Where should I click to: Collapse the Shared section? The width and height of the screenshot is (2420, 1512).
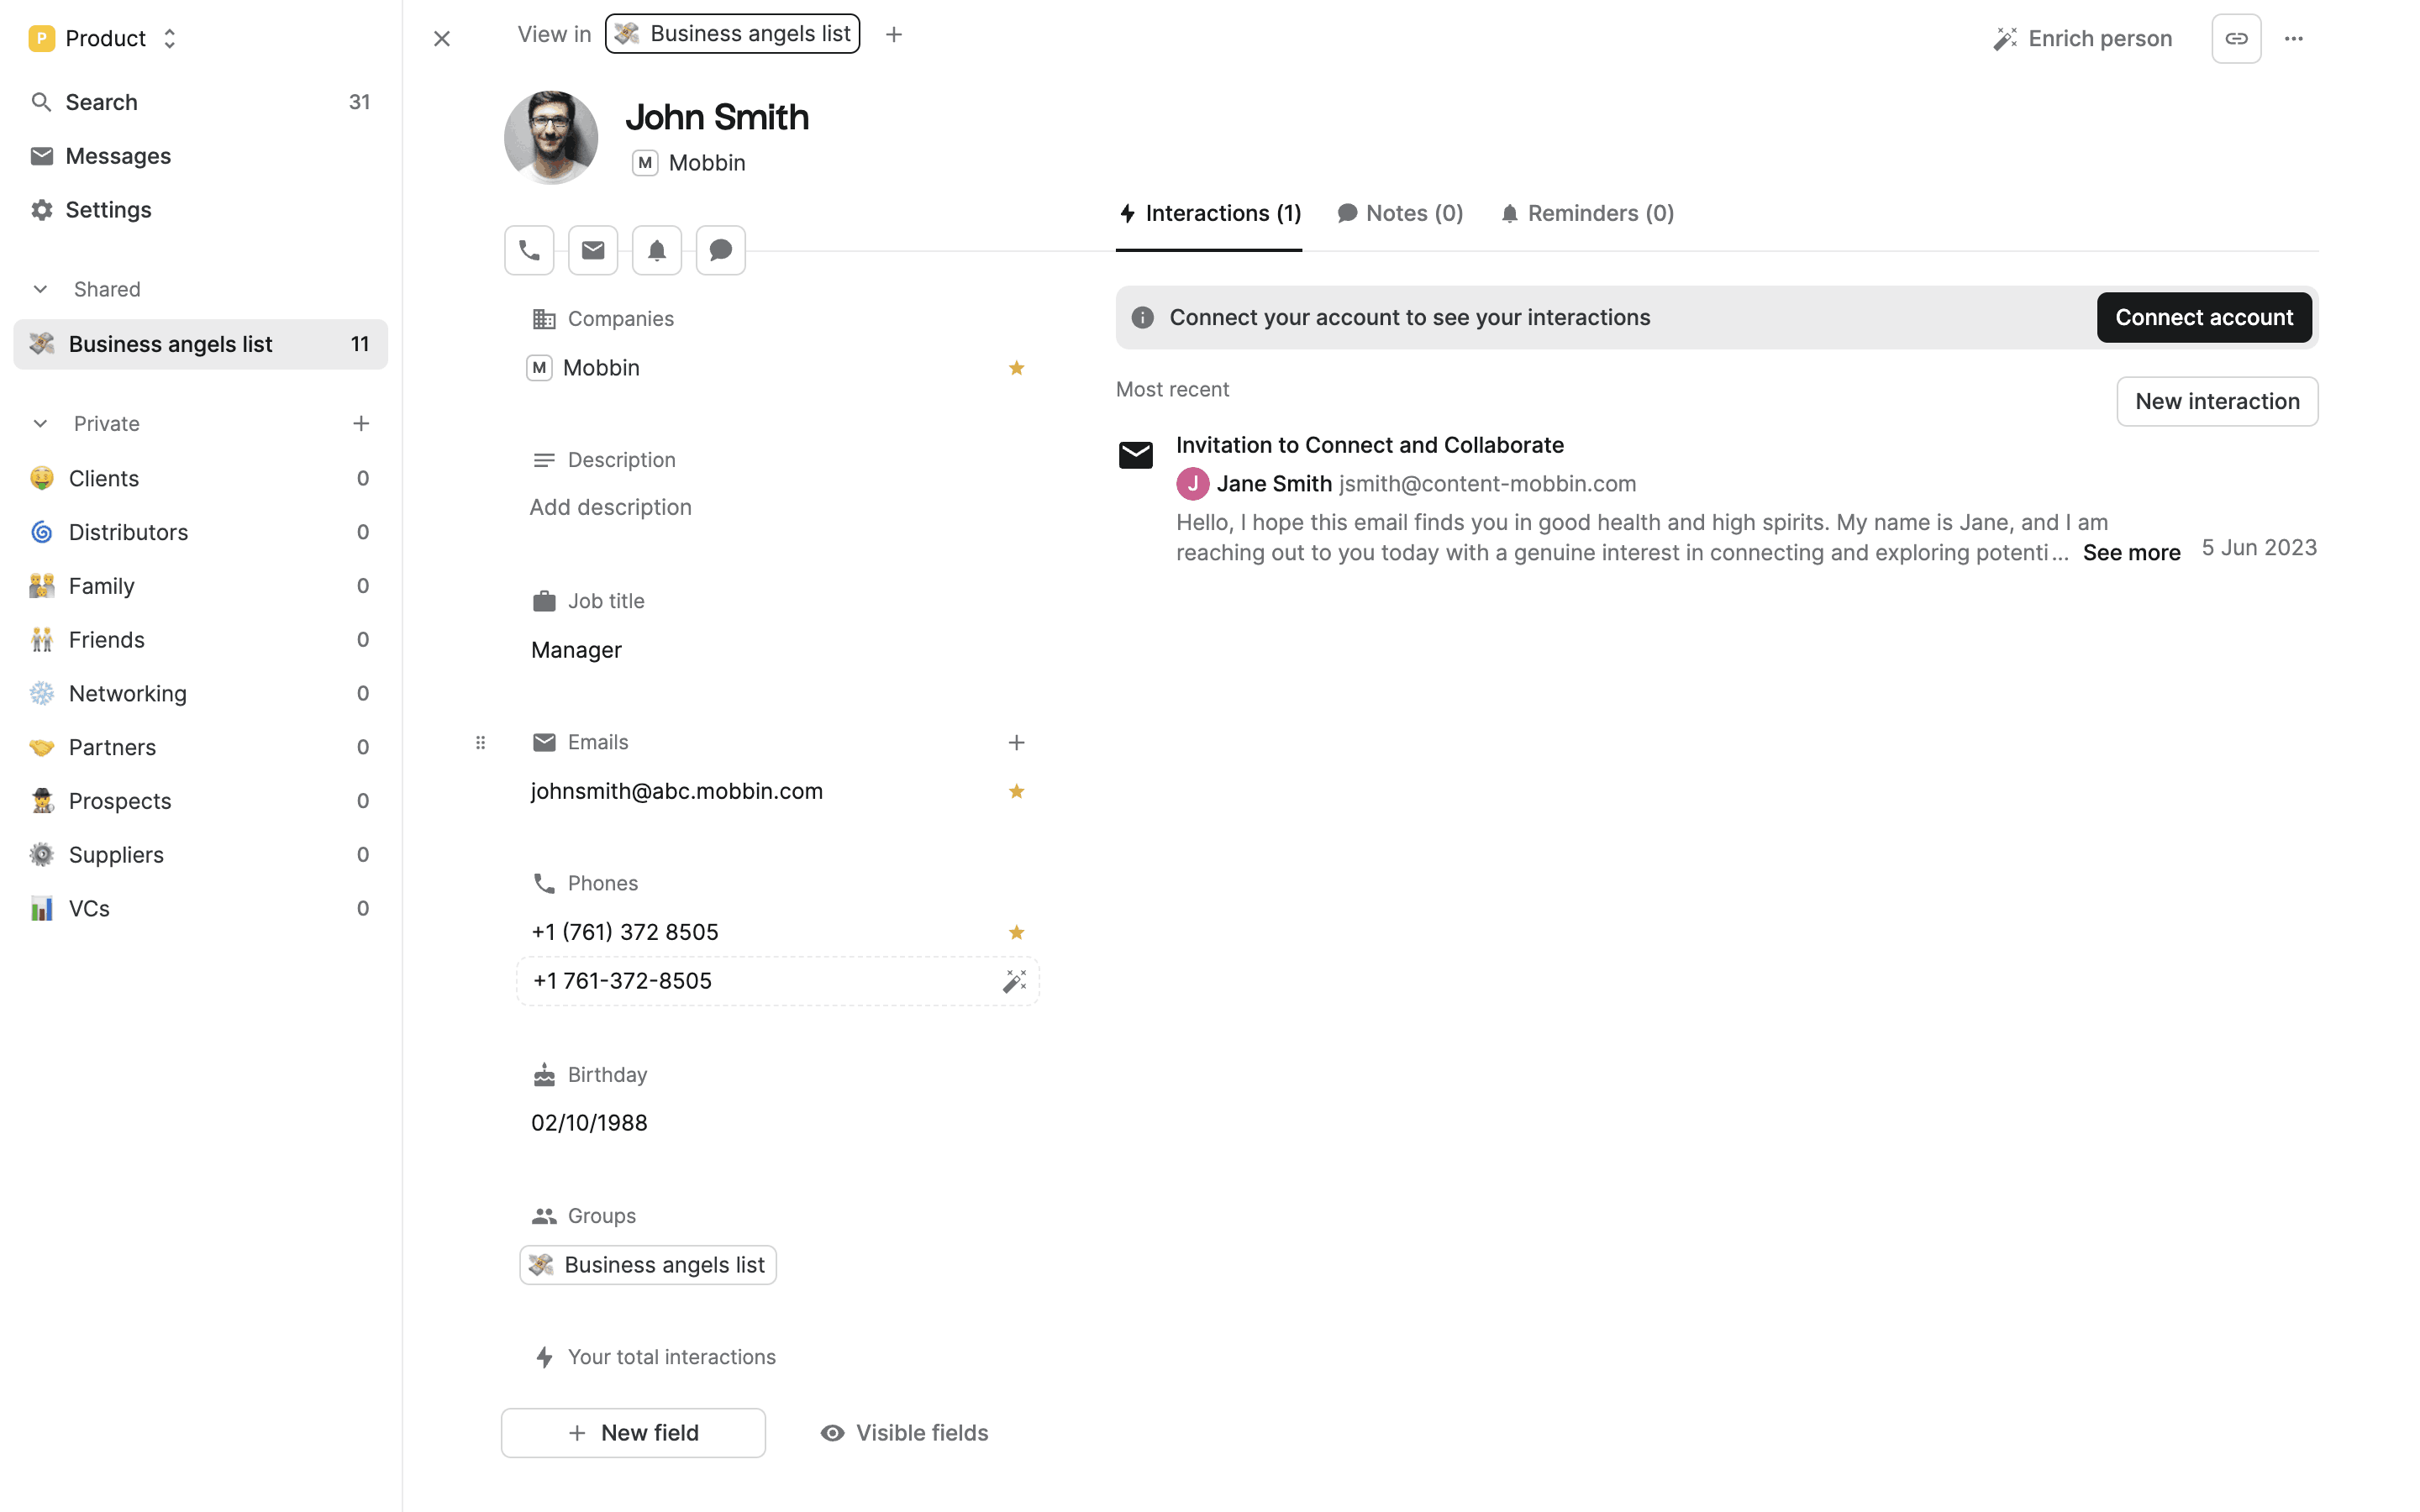pyautogui.click(x=40, y=289)
